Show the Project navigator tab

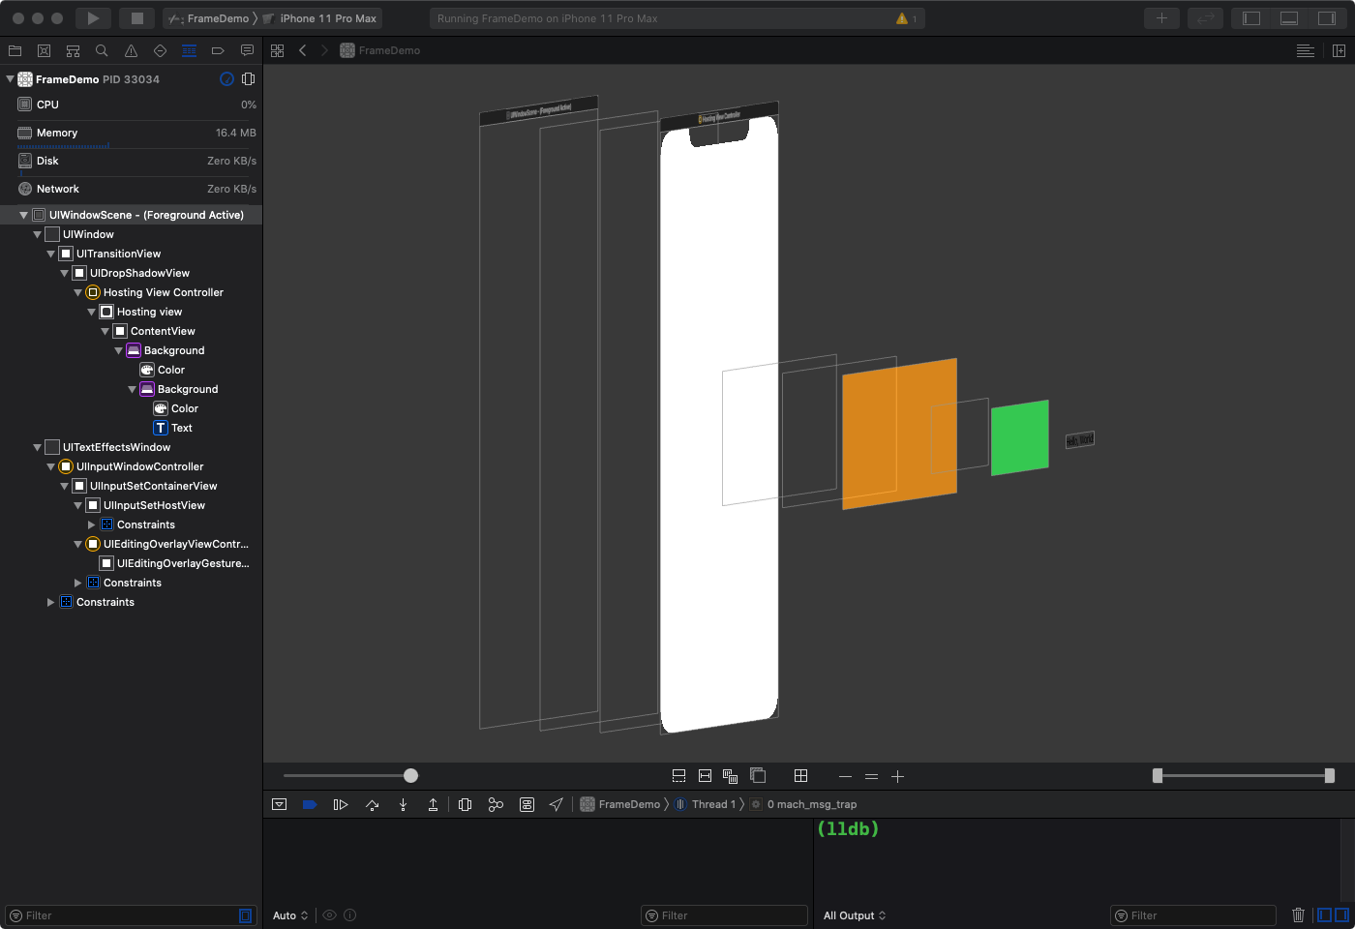[15, 50]
